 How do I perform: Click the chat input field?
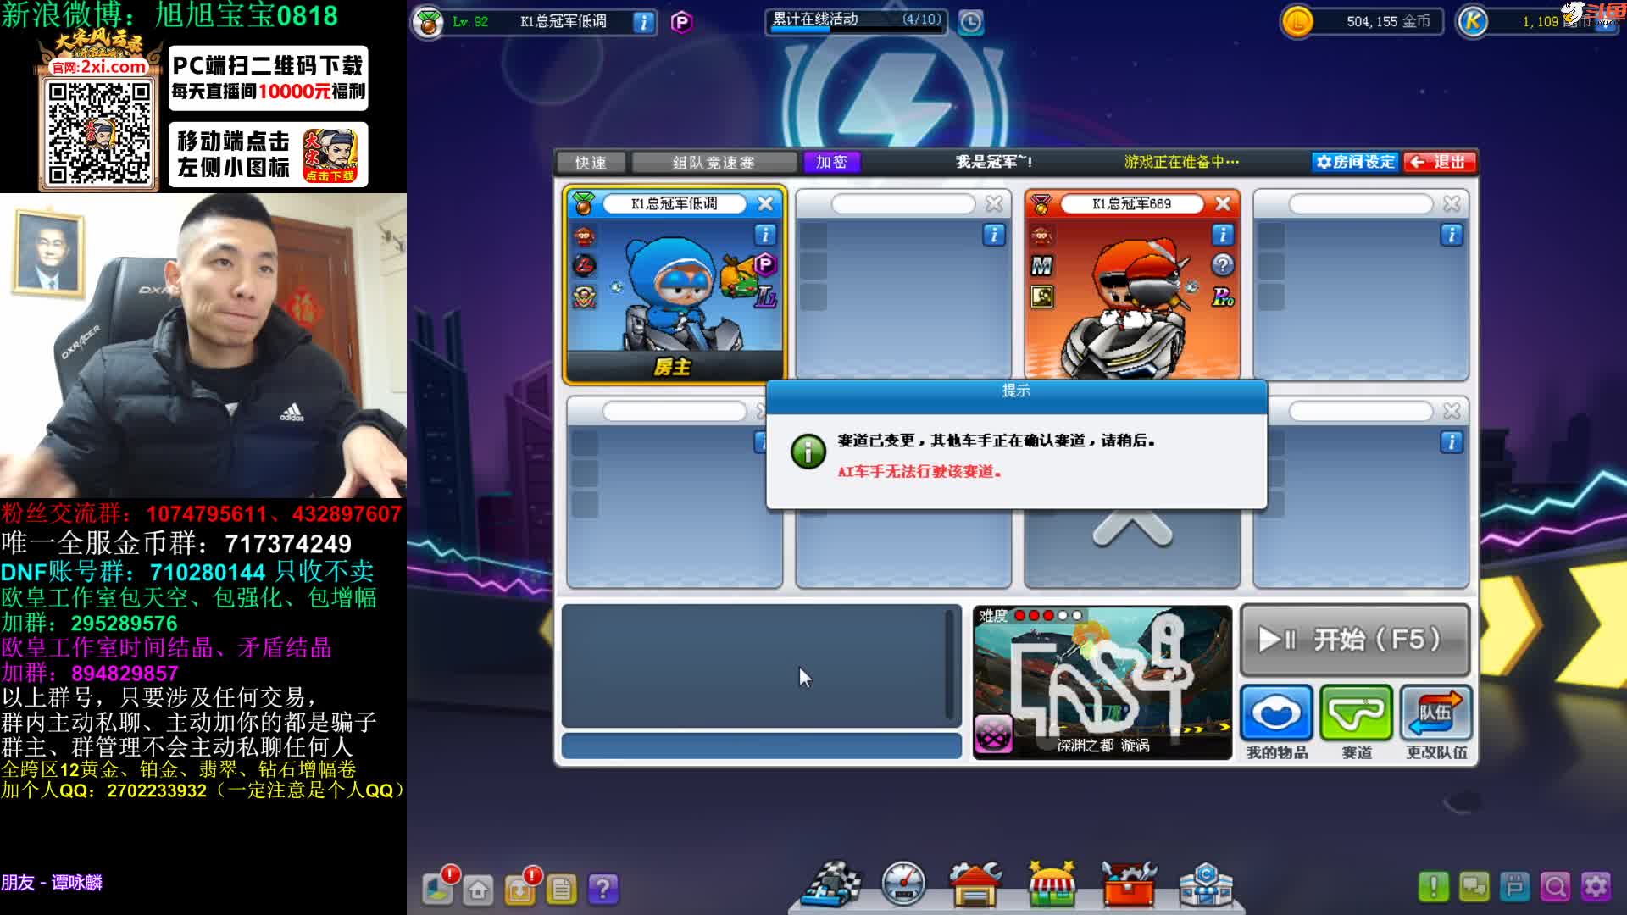pos(761,746)
